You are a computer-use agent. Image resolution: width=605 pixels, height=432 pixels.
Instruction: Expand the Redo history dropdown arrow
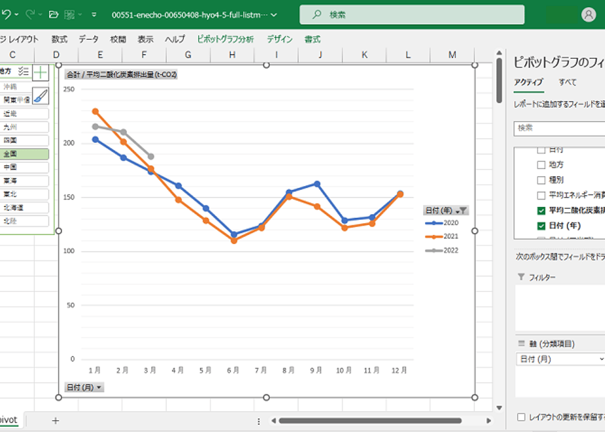[x=40, y=14]
